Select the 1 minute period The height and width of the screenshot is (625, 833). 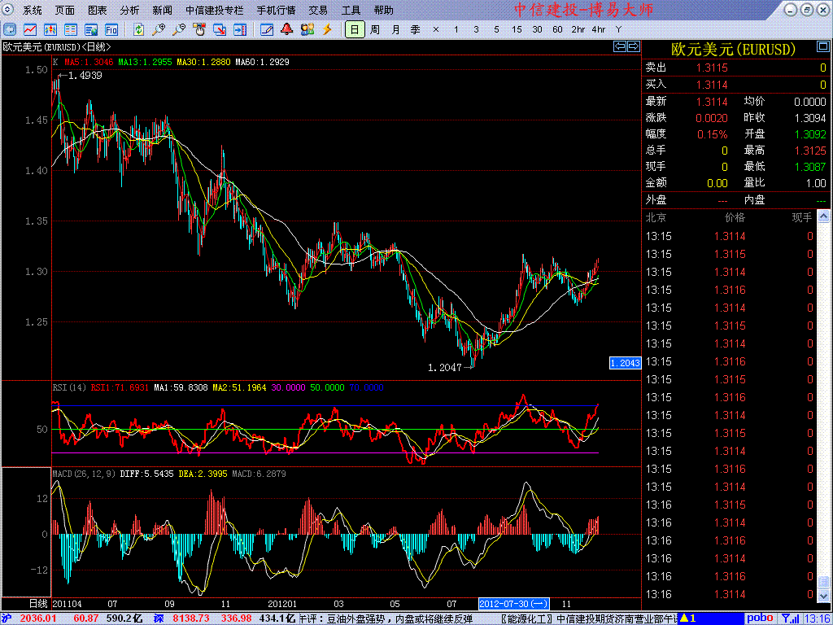click(x=456, y=29)
